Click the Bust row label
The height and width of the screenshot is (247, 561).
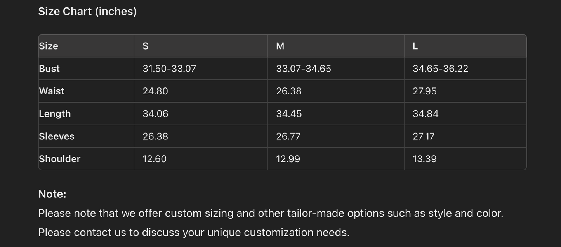click(x=49, y=69)
